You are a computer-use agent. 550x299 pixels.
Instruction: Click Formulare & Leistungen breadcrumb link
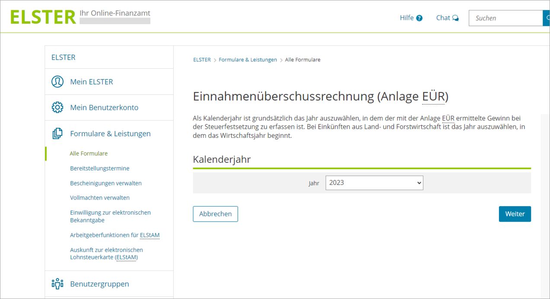(x=248, y=60)
